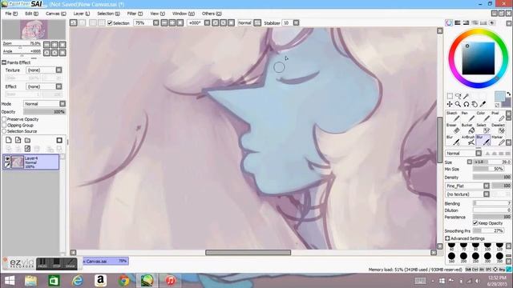Open the Texture dropdown
Viewport: 513px width, 288px height.
[x=59, y=70]
